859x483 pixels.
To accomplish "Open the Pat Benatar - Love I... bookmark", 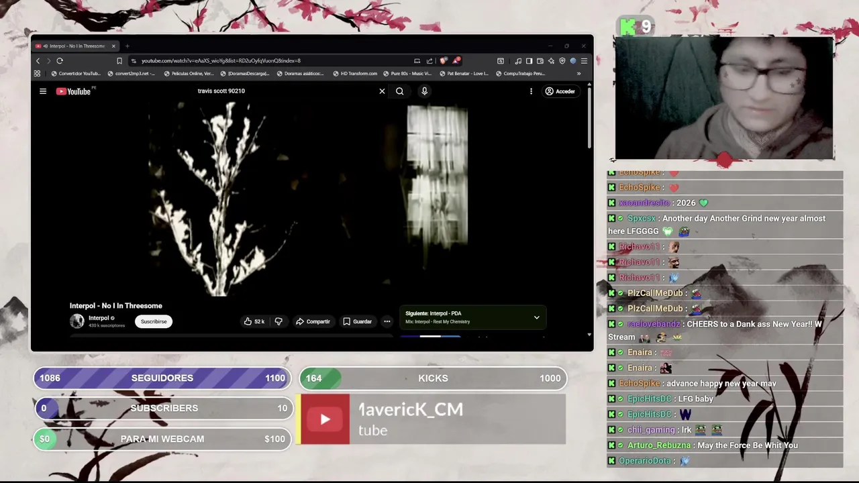I will (464, 74).
